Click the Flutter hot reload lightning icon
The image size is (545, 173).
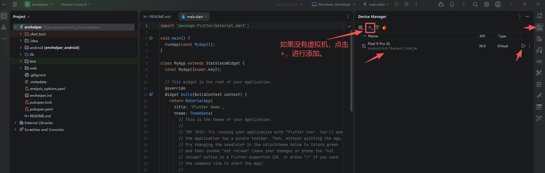pyautogui.click(x=464, y=4)
